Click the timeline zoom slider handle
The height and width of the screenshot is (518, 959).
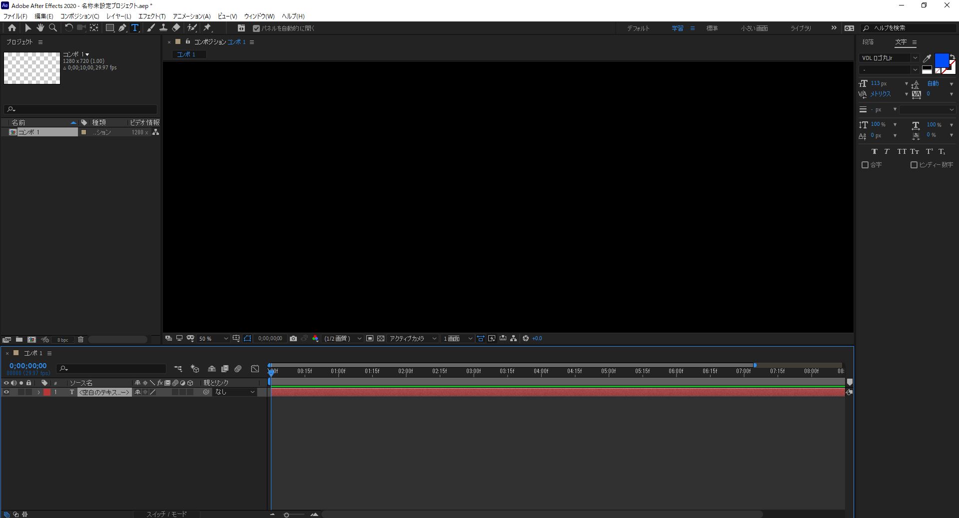(286, 515)
